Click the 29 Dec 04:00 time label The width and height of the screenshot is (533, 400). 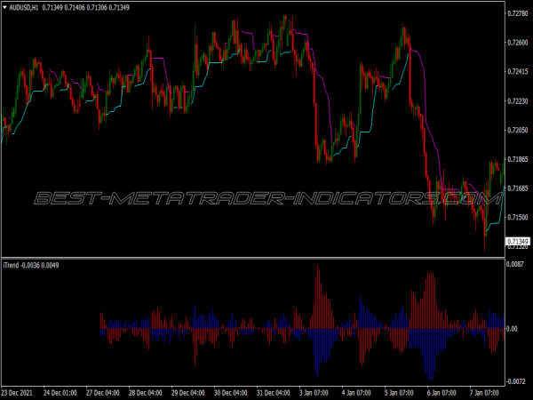pyautogui.click(x=188, y=393)
